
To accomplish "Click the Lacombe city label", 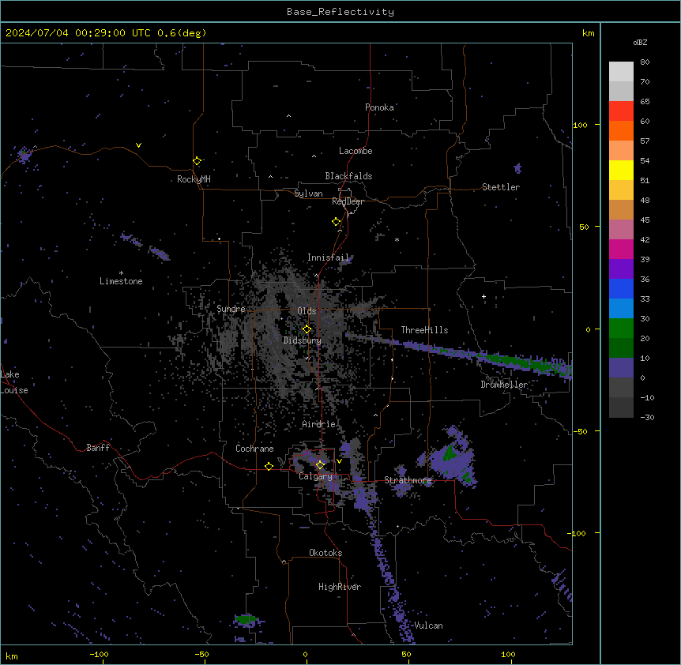I will click(356, 151).
